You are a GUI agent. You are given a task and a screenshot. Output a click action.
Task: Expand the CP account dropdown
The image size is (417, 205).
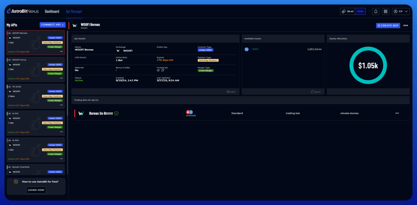tap(401, 11)
